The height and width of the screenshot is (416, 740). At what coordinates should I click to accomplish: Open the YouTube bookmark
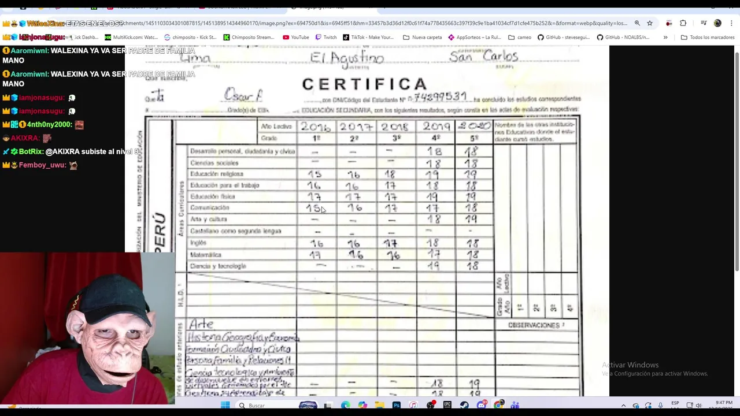tap(296, 37)
